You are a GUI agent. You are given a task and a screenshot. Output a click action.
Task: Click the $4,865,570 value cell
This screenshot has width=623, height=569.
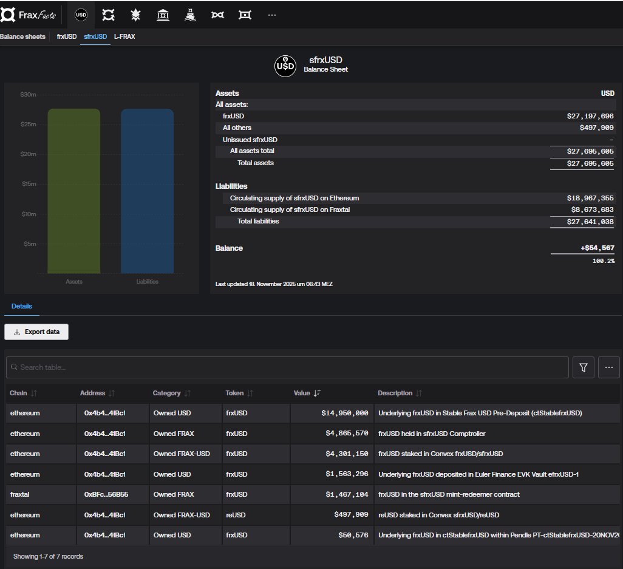point(347,434)
